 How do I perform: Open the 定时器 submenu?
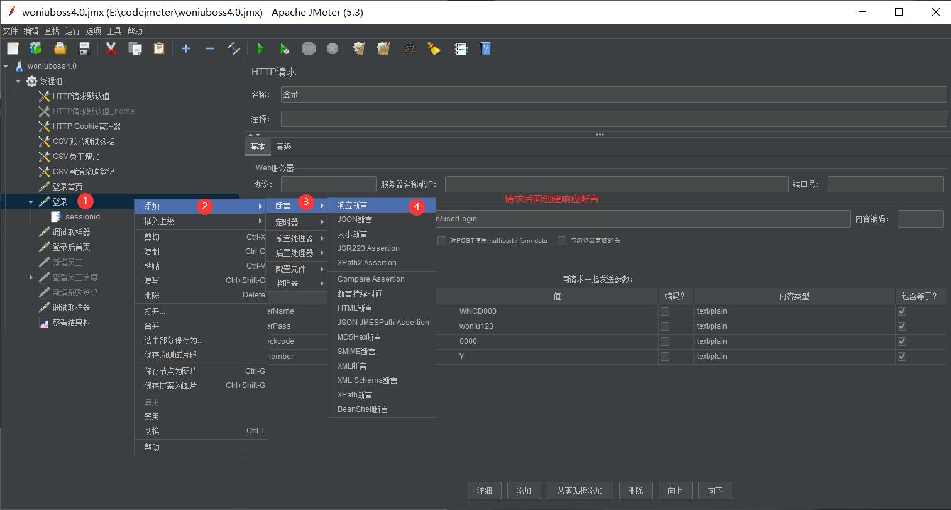pyautogui.click(x=297, y=222)
